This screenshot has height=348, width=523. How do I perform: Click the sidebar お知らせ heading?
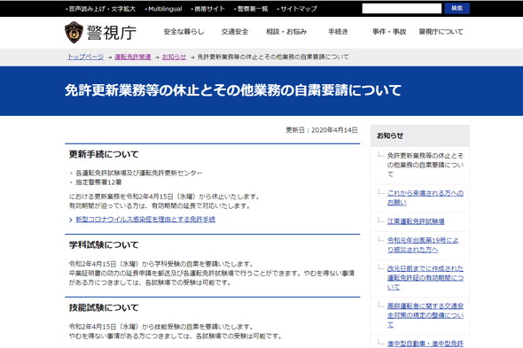(390, 135)
